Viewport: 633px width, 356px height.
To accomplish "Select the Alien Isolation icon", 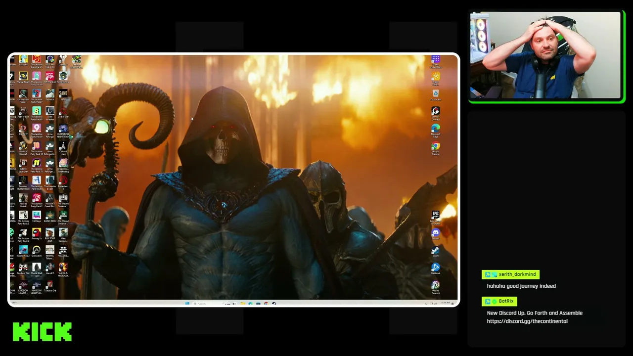I will pos(50,113).
